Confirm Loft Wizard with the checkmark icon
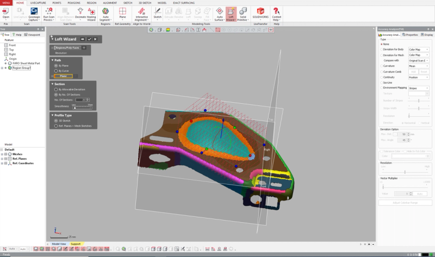This screenshot has height=257, width=435. click(x=89, y=39)
